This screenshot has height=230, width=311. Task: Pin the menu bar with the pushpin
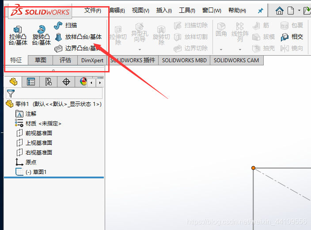pyautogui.click(x=261, y=11)
